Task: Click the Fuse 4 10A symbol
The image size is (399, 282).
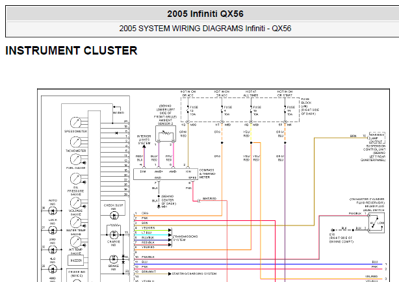Action: pyautogui.click(x=222, y=110)
